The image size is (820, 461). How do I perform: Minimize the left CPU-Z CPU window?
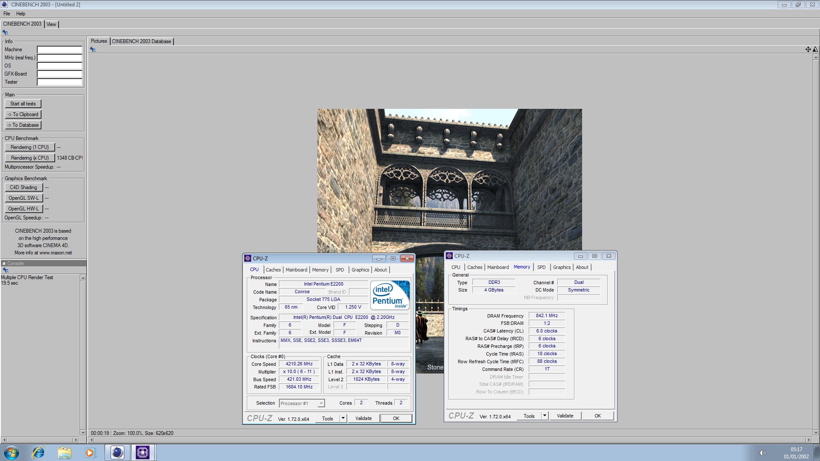[379, 258]
